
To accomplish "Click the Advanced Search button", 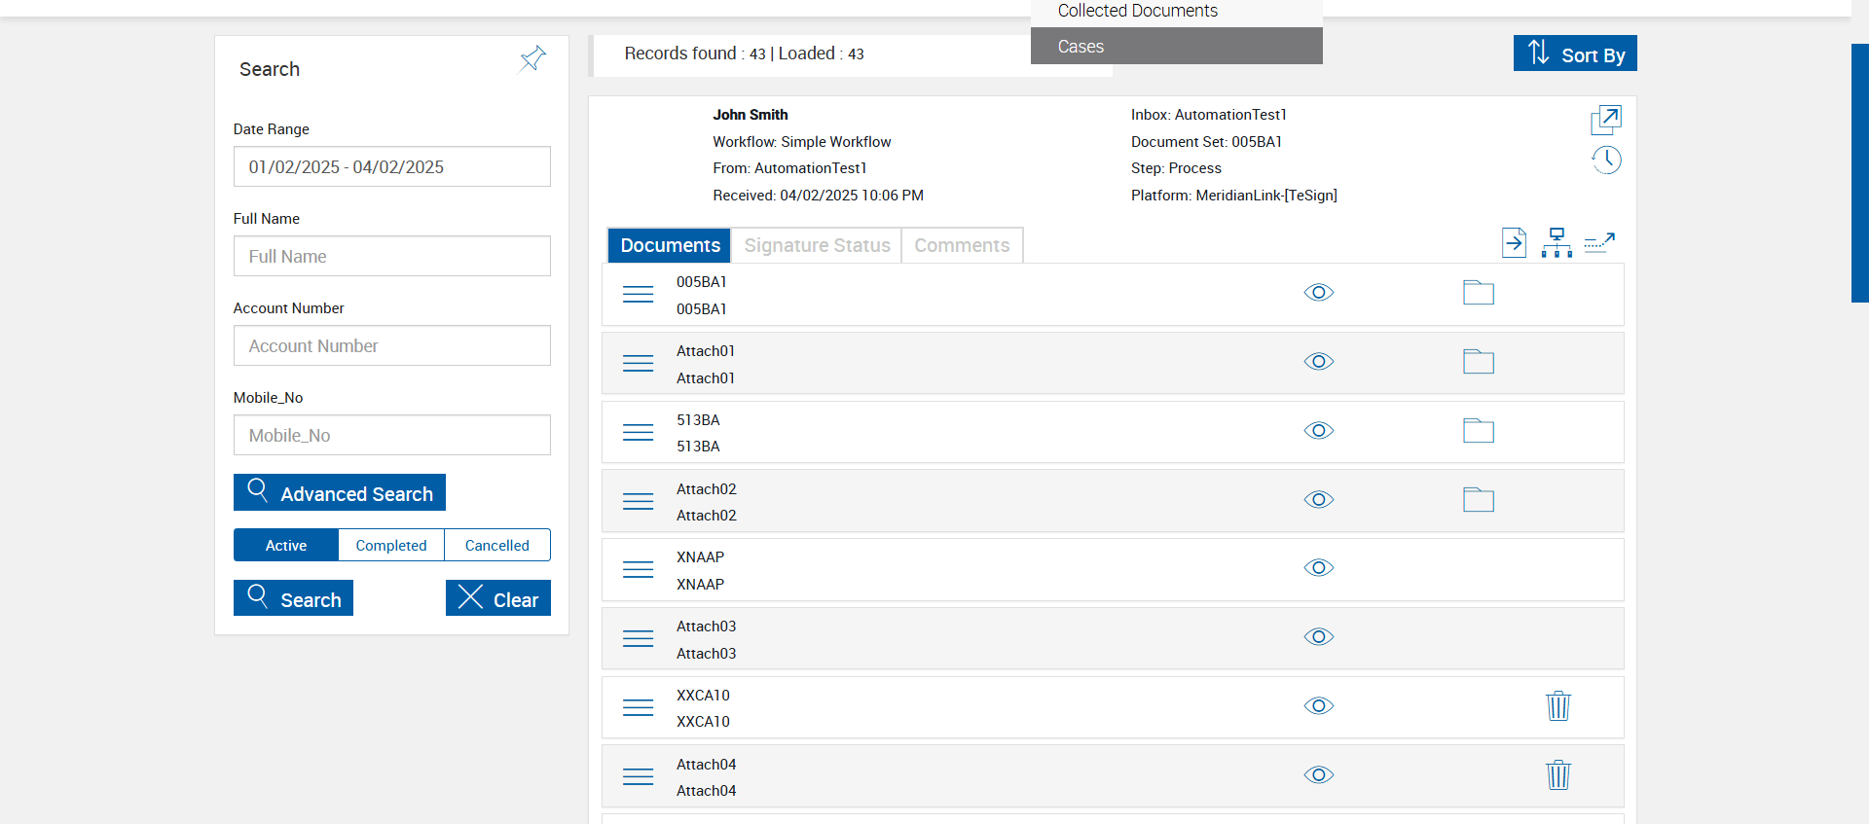I will (340, 493).
